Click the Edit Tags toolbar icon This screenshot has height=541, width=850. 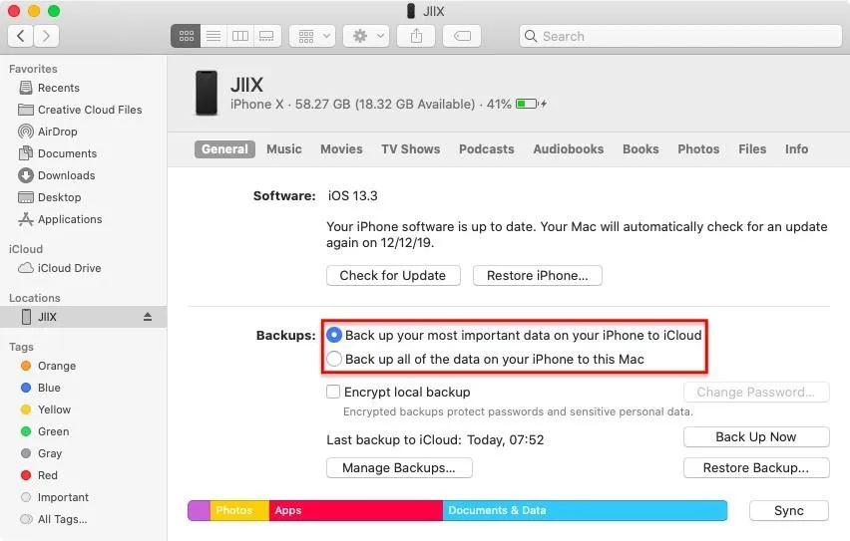click(461, 36)
